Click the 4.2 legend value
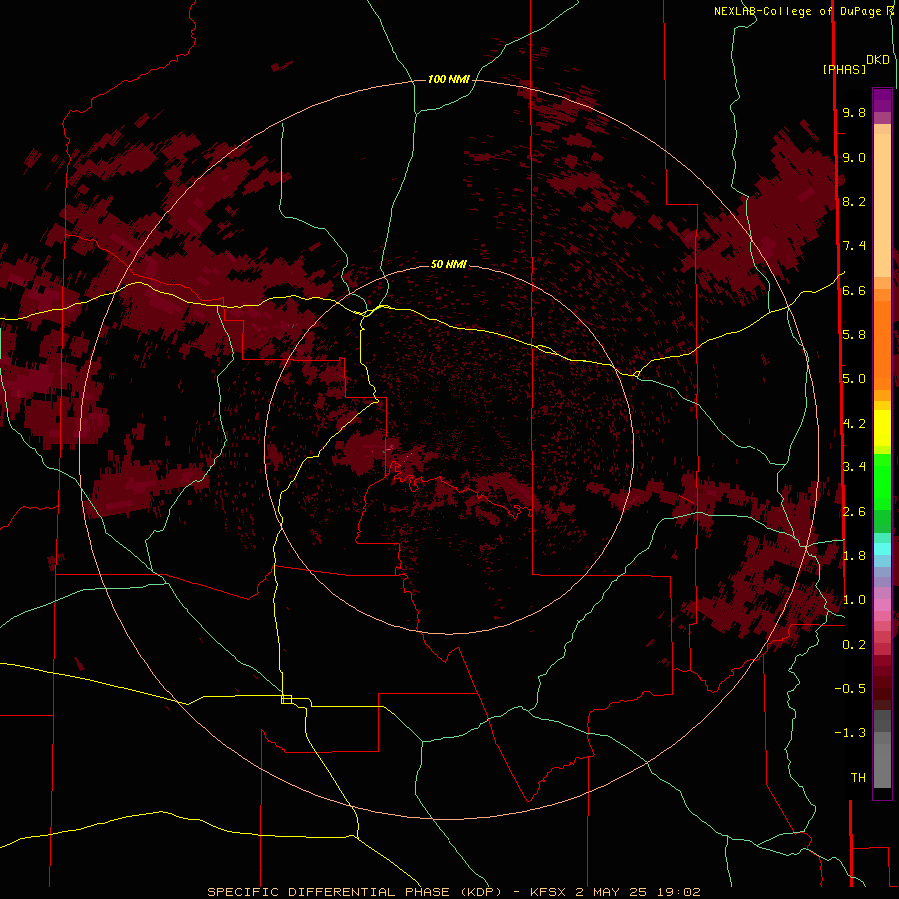The image size is (899, 899). tap(854, 424)
